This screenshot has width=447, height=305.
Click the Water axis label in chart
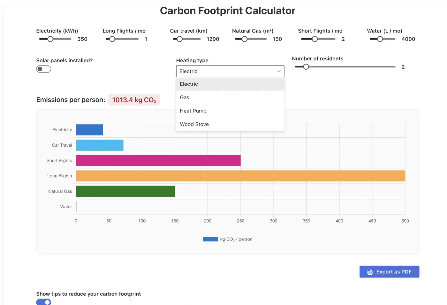[66, 207]
